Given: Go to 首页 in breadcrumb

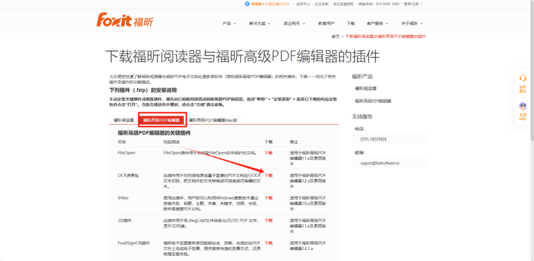Looking at the screenshot, I should 335,36.
